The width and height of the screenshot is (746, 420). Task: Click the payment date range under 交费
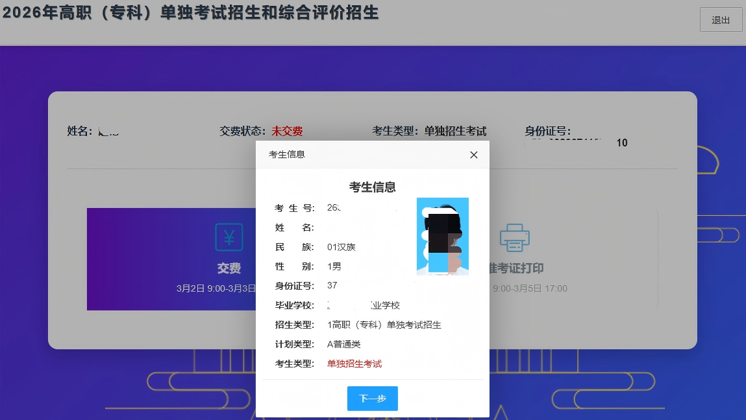pos(216,288)
